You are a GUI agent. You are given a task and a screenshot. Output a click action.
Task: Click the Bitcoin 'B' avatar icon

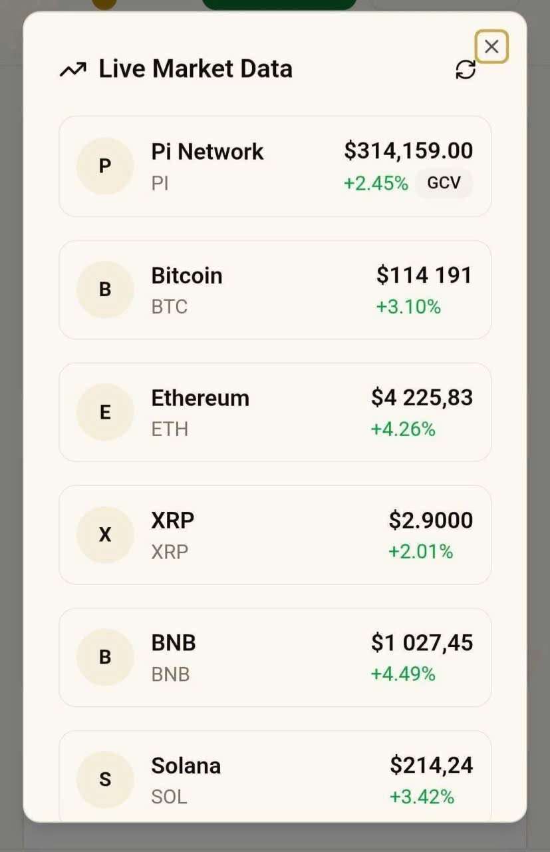pyautogui.click(x=105, y=290)
